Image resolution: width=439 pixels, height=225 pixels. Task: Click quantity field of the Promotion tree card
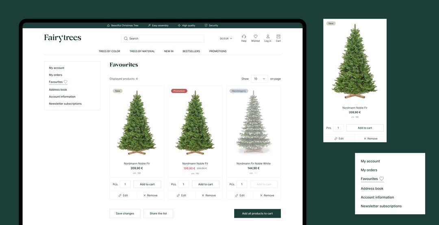pos(183,184)
